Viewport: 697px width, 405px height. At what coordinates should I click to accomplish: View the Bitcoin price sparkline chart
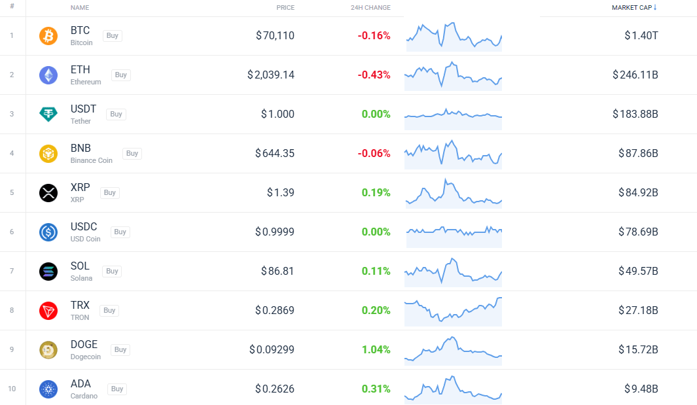point(454,36)
